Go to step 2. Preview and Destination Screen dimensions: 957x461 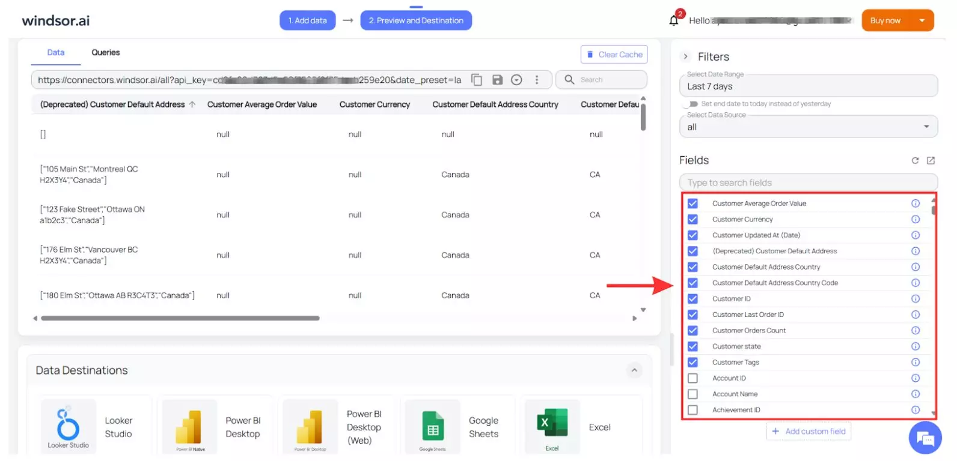pyautogui.click(x=416, y=20)
